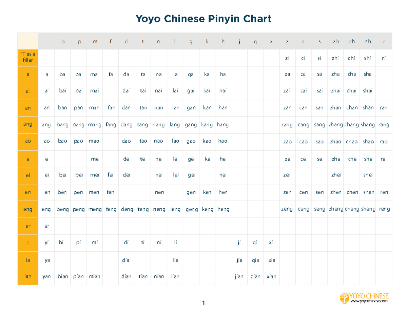
Task: Select the 'zh' column header
Action: click(x=336, y=42)
